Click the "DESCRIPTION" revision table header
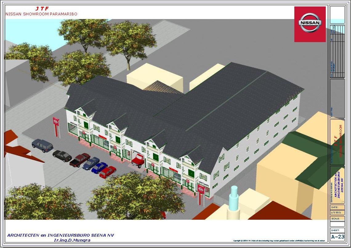This screenshot has height=248, width=351. pos(332,67)
